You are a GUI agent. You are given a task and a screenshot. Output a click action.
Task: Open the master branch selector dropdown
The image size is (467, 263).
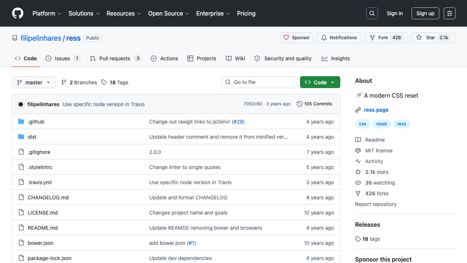[x=34, y=82]
